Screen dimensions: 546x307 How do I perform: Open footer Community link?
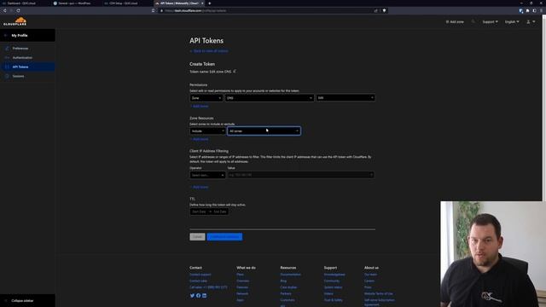[332, 281]
